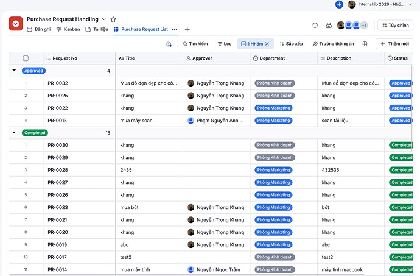This screenshot has width=420, height=276.
Task: Open Tìm kiếm search
Action: (x=195, y=44)
